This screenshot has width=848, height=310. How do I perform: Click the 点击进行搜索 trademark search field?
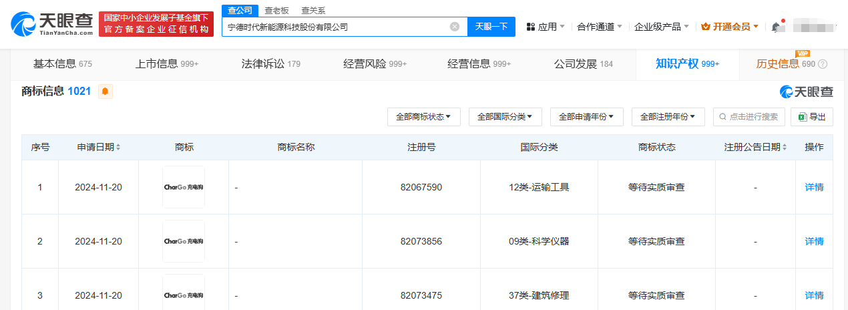(x=749, y=116)
